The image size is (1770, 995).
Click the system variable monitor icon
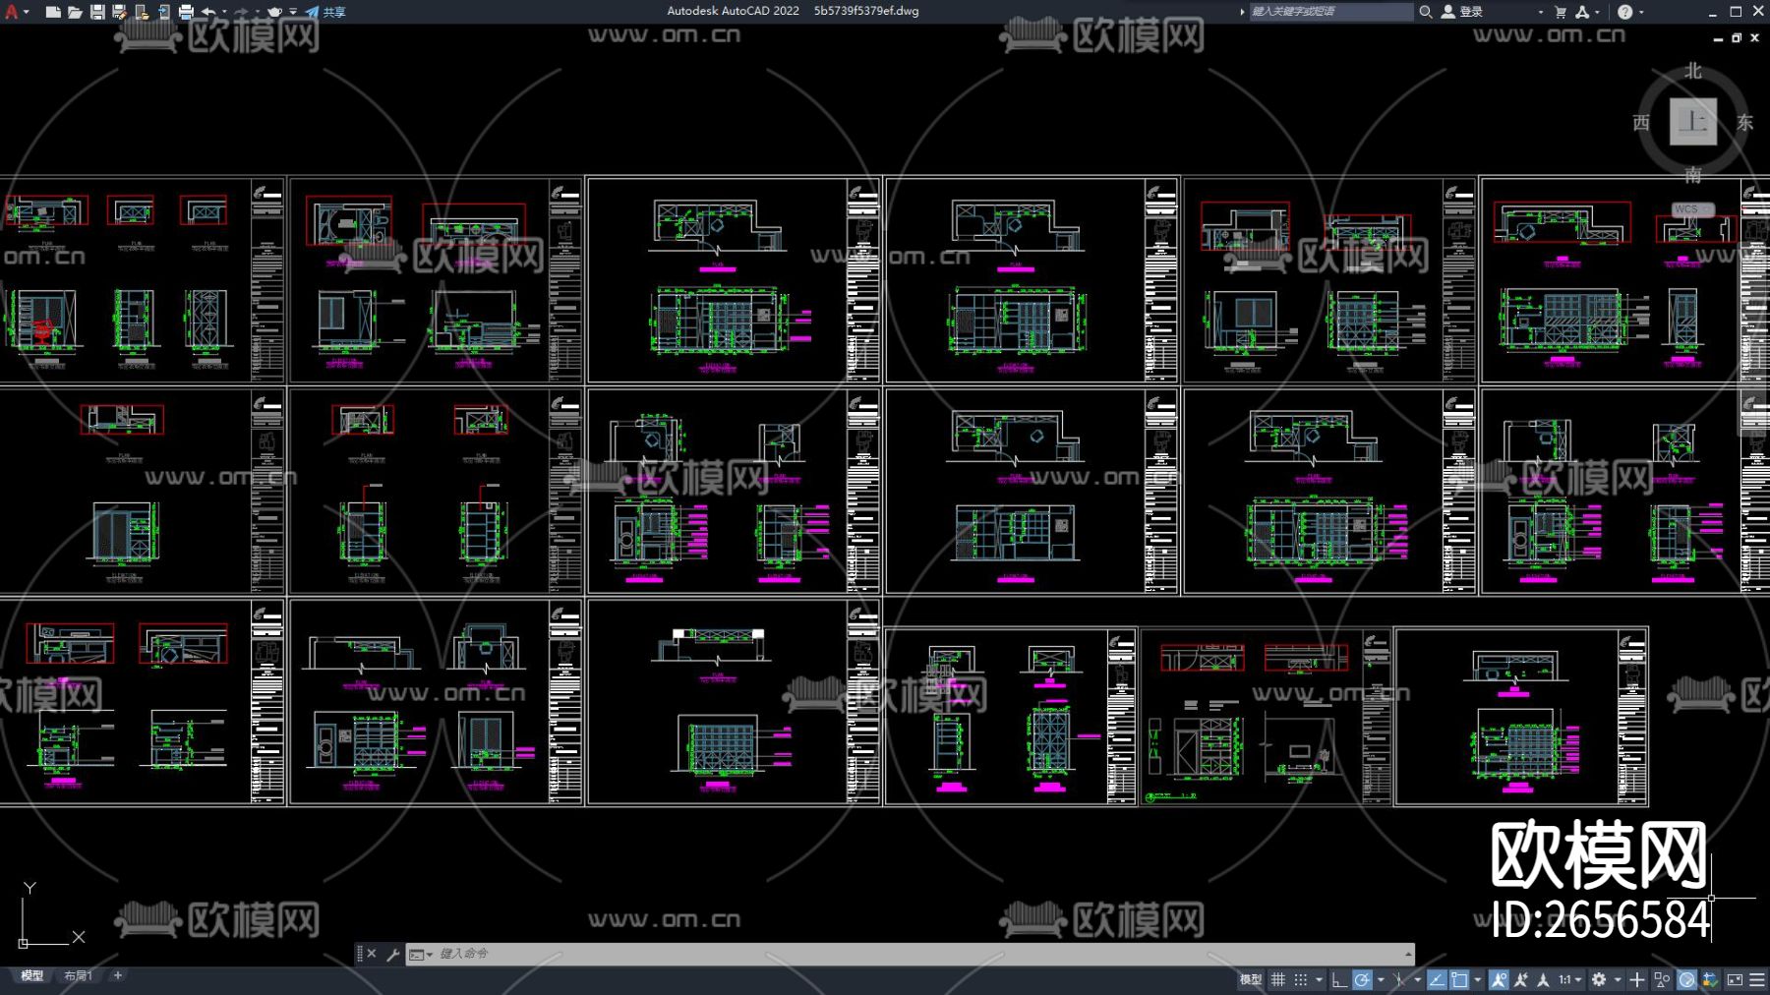coord(1711,979)
